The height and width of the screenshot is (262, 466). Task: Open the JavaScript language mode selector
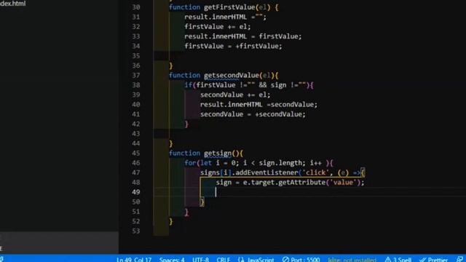tap(256, 260)
